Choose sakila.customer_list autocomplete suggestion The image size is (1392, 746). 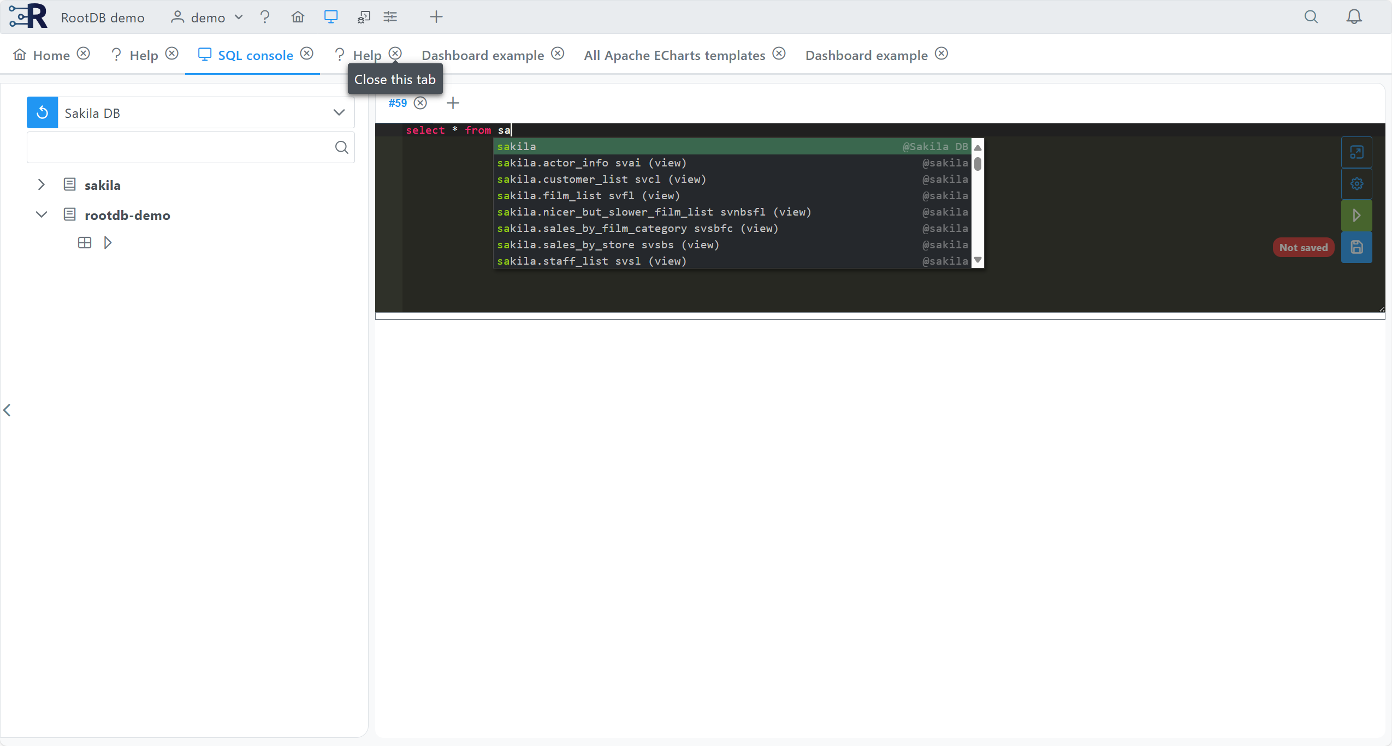pyautogui.click(x=732, y=179)
